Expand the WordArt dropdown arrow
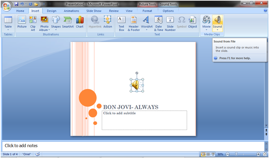 pyautogui.click(x=147, y=30)
